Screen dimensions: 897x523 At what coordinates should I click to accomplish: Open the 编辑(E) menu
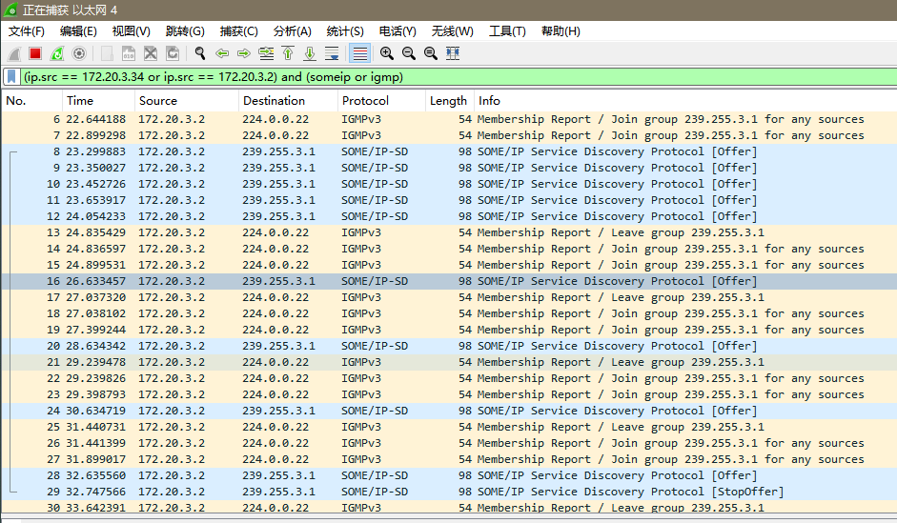coord(78,30)
